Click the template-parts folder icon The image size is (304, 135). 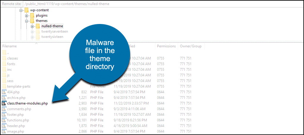pos(4,86)
